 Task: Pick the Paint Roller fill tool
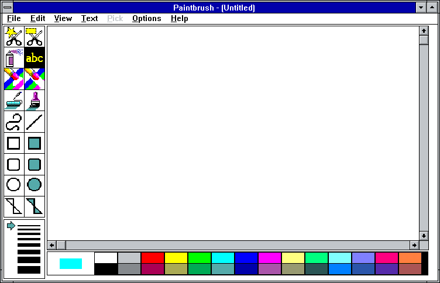14,101
